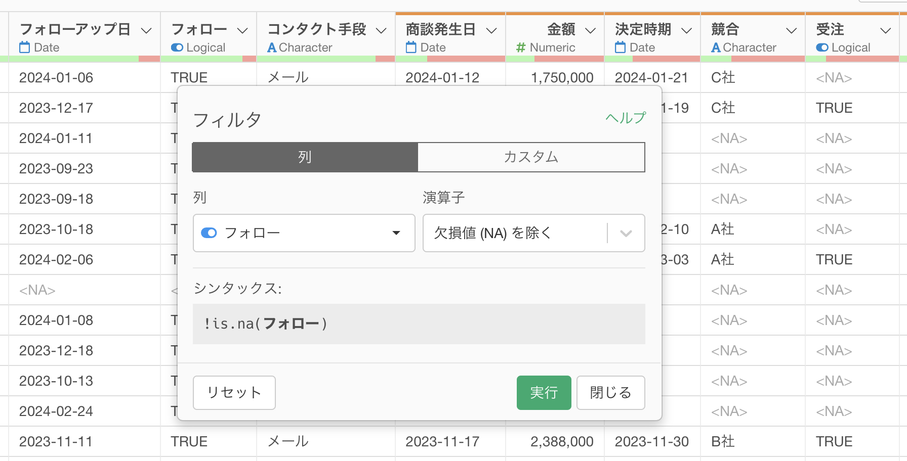Click the Numeric hash icon under 金額

click(x=521, y=48)
